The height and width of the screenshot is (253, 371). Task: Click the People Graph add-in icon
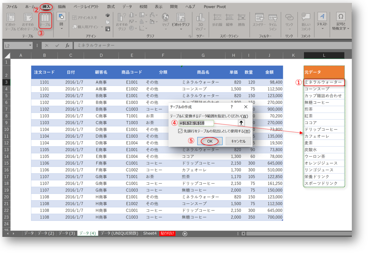(x=108, y=29)
